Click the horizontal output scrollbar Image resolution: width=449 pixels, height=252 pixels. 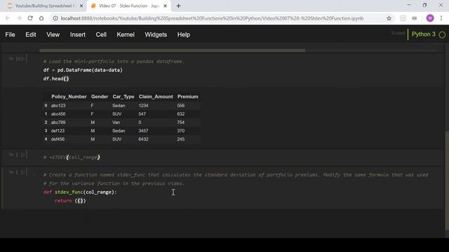pyautogui.click(x=173, y=50)
